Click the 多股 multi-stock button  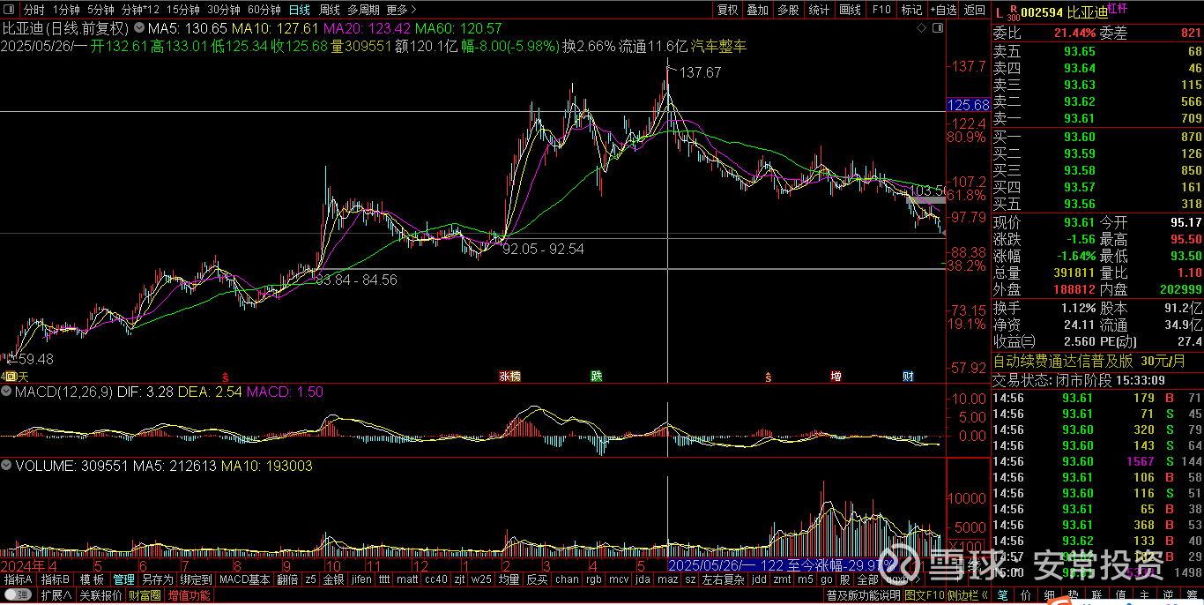788,10
